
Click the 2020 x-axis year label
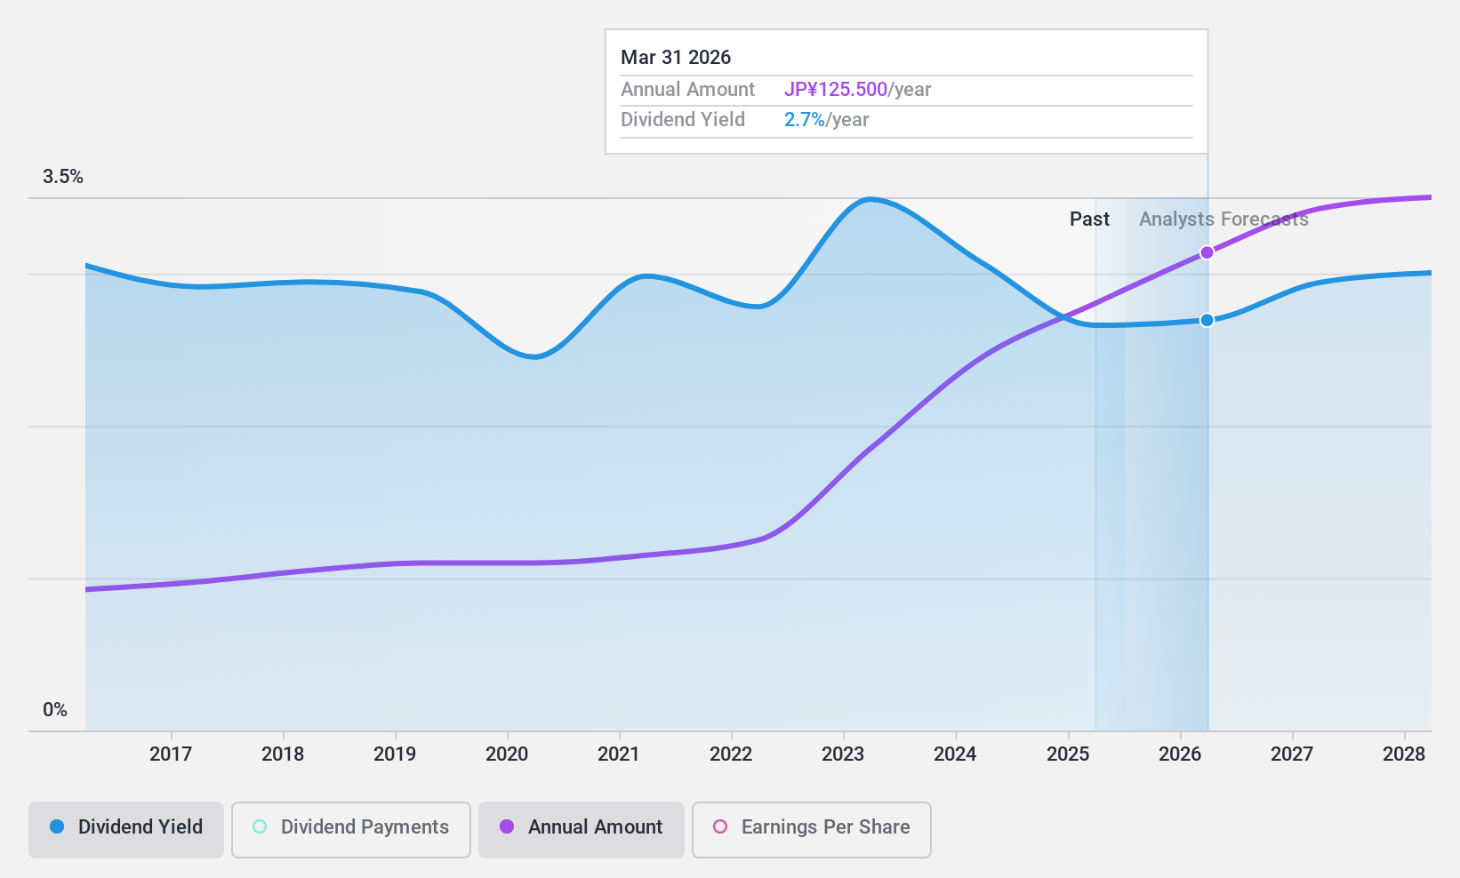(x=507, y=754)
